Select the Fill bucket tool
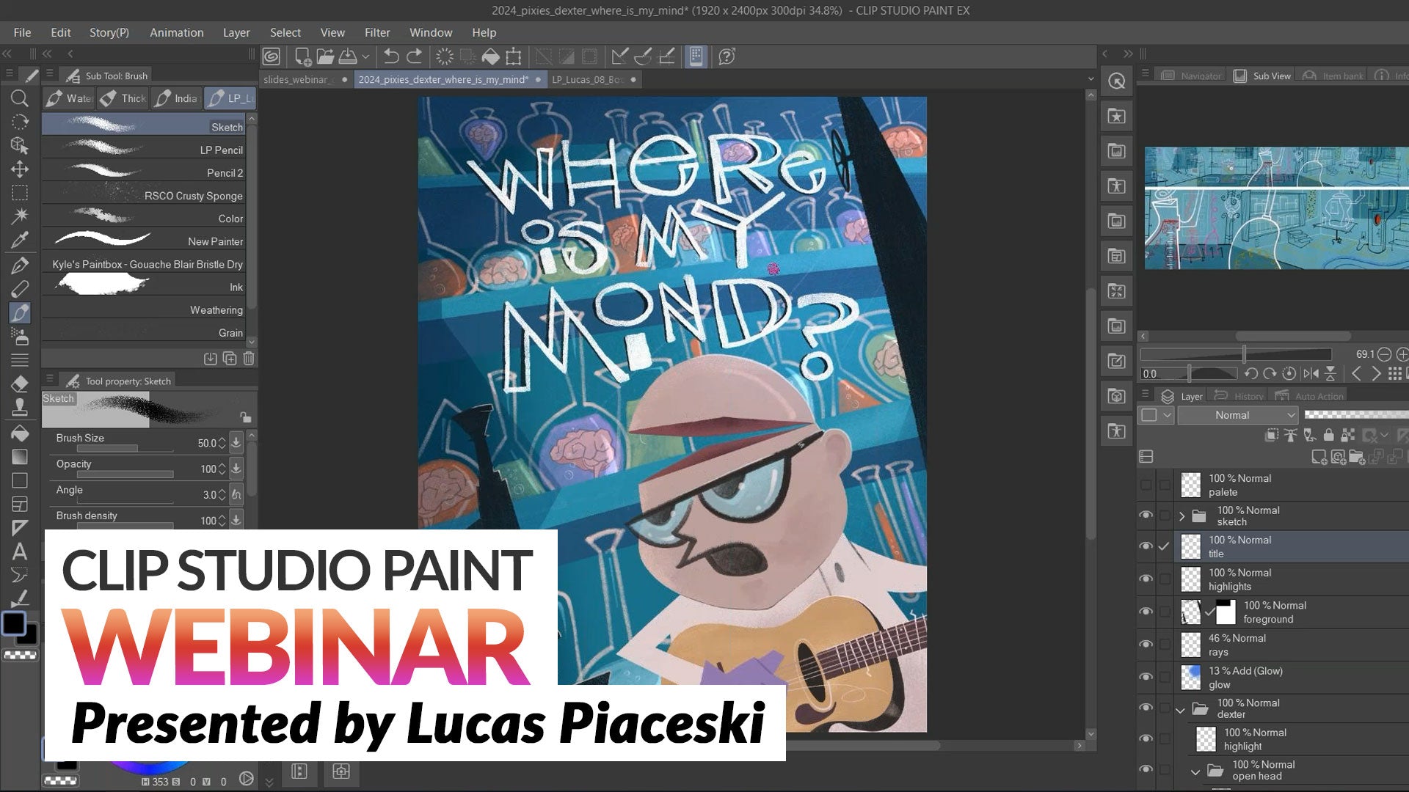 tap(20, 433)
